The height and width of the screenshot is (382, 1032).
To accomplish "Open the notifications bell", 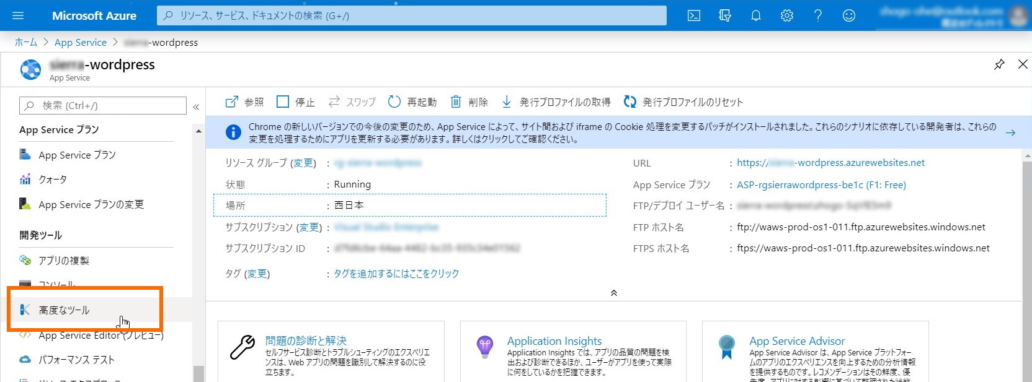I will (x=756, y=15).
